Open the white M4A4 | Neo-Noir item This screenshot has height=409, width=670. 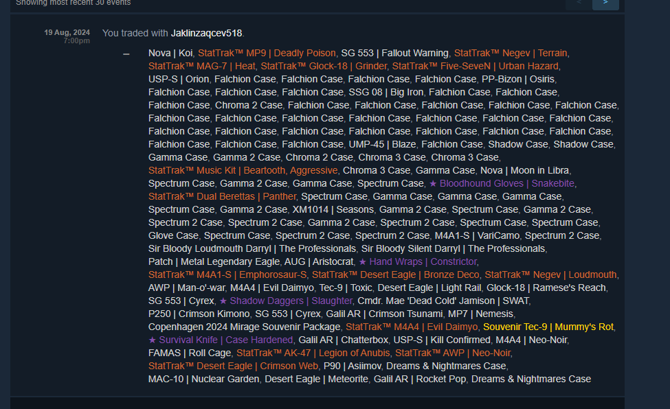(532, 340)
